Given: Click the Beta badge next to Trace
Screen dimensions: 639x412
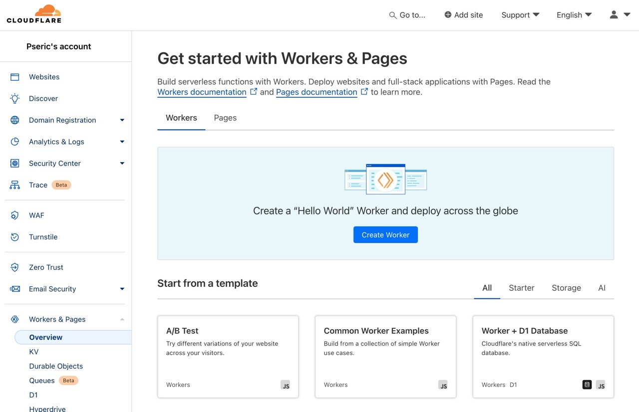Looking at the screenshot, I should pyautogui.click(x=61, y=185).
